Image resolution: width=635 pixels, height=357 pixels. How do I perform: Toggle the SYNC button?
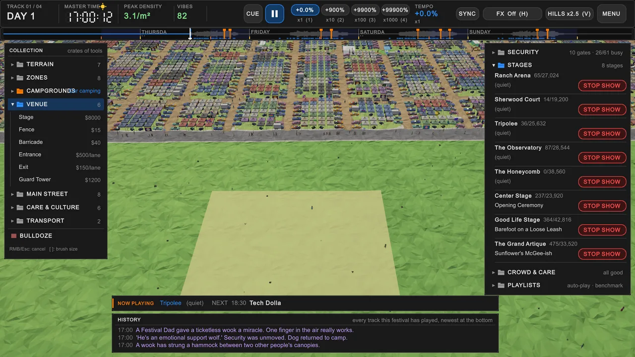(467, 14)
